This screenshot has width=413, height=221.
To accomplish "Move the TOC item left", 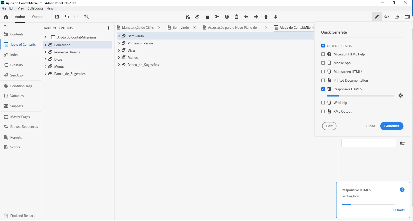I will 246,17.
